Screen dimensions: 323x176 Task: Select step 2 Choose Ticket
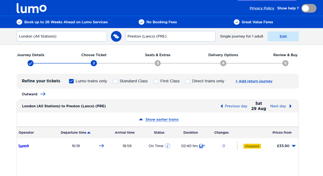click(x=94, y=63)
